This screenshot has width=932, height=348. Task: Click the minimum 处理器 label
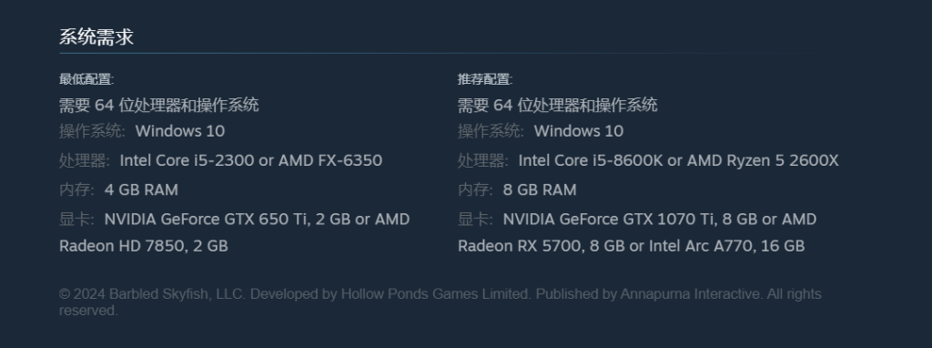point(85,160)
